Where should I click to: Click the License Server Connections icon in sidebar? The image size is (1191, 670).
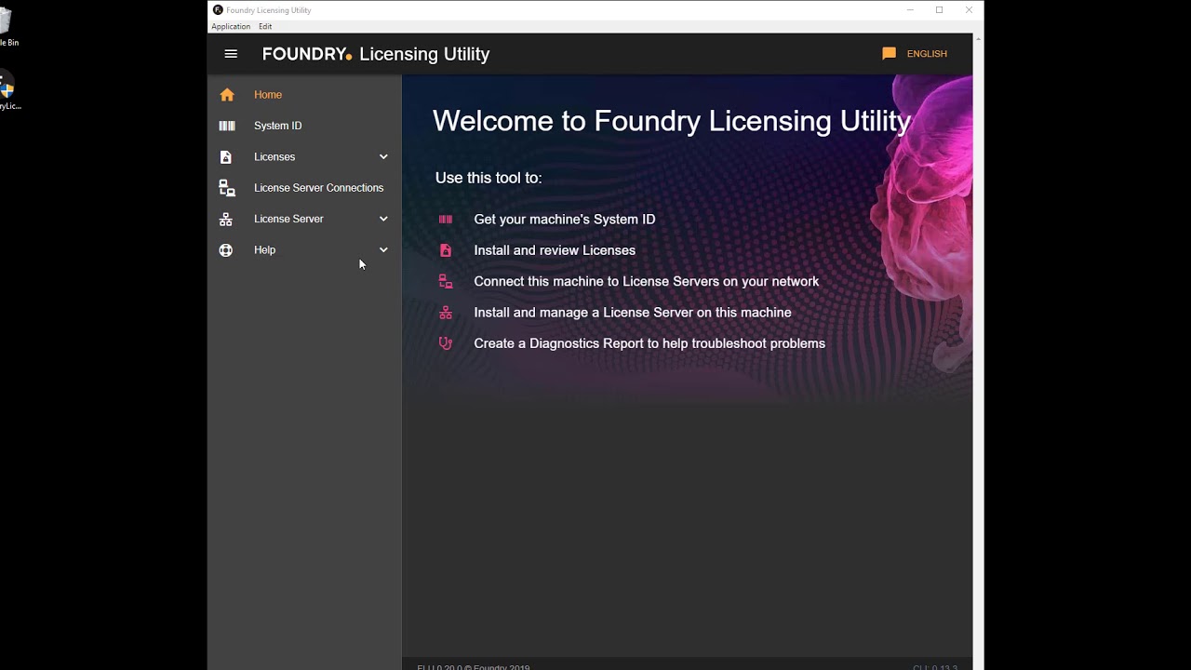pyautogui.click(x=227, y=188)
